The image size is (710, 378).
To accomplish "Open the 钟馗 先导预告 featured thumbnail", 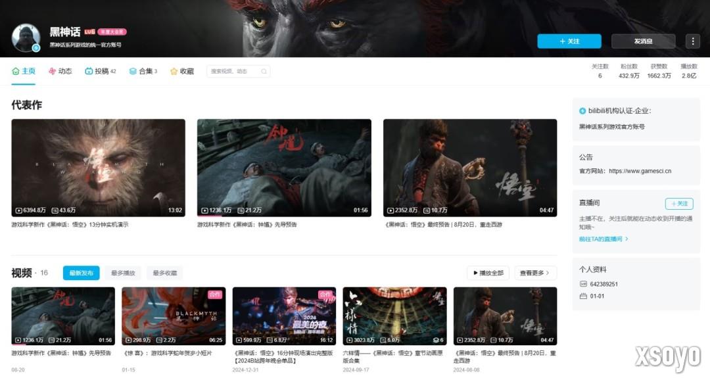I will click(x=284, y=168).
